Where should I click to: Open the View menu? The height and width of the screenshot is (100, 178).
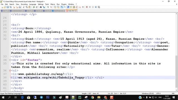(18, 4)
